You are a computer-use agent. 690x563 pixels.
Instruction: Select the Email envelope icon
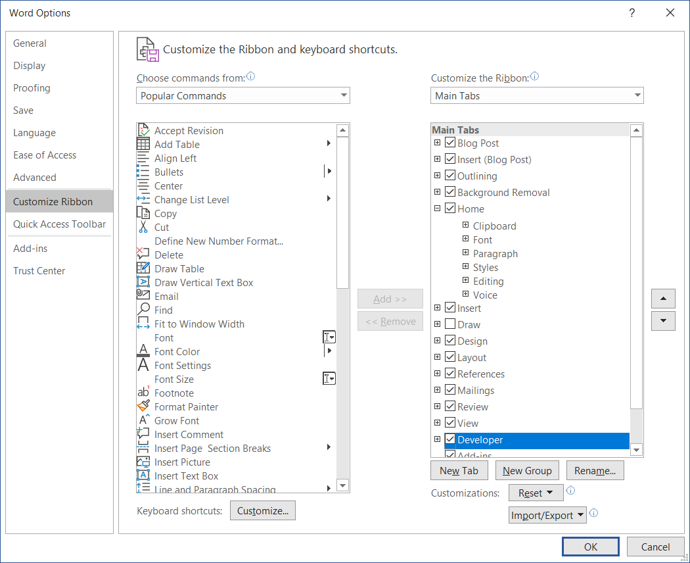[x=143, y=296]
